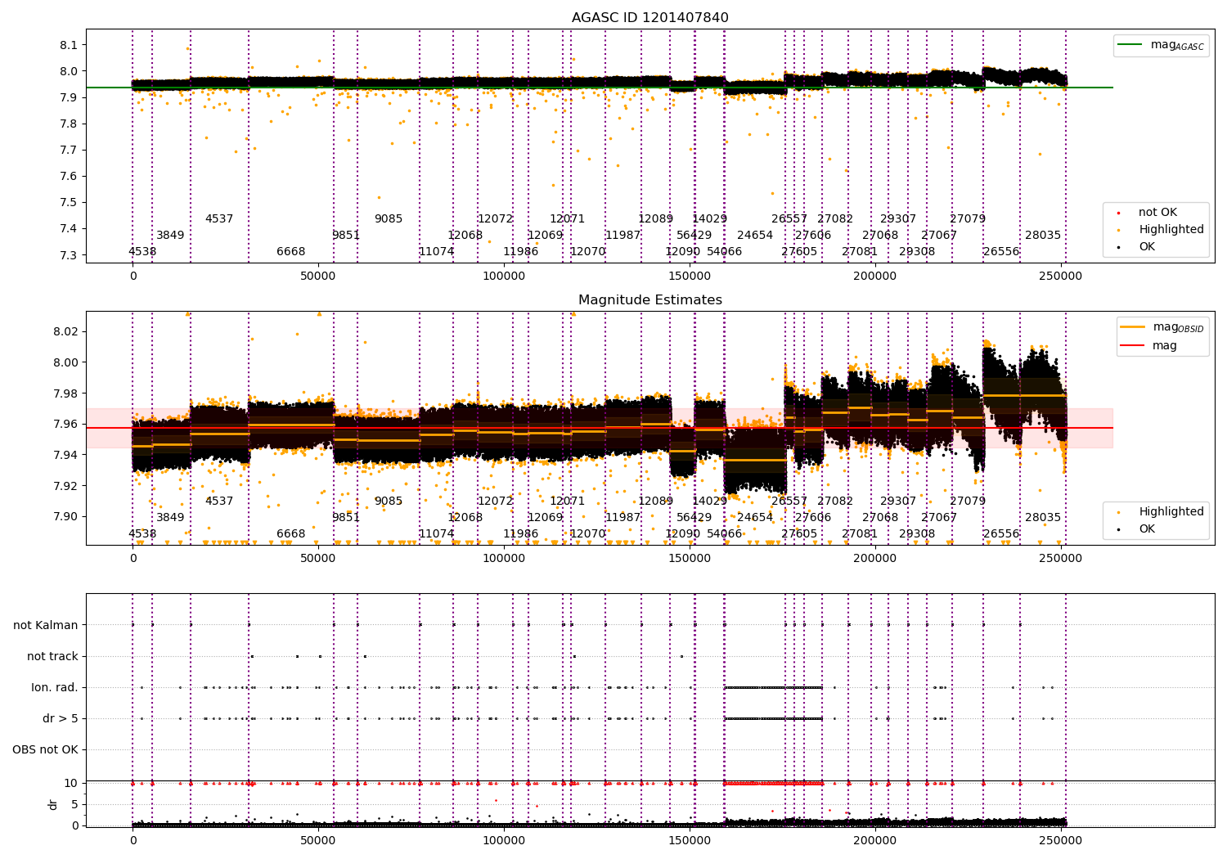Click OBSID label '4538' in top plot
This screenshot has height=859, width=1227.
(142, 252)
